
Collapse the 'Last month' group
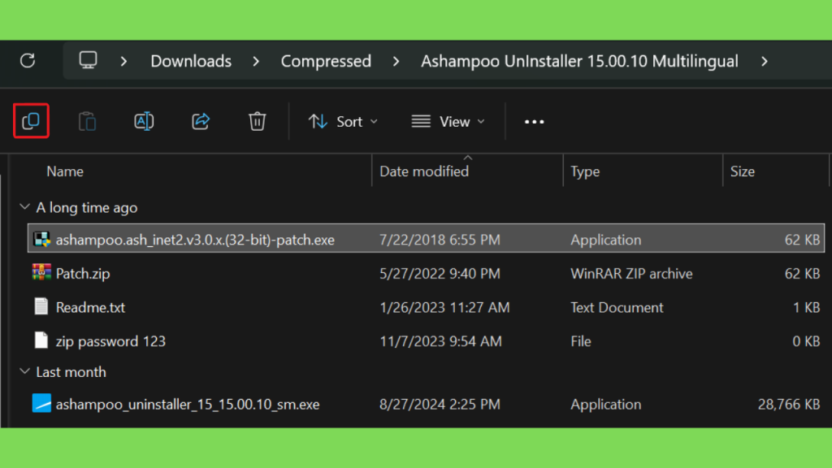click(24, 371)
